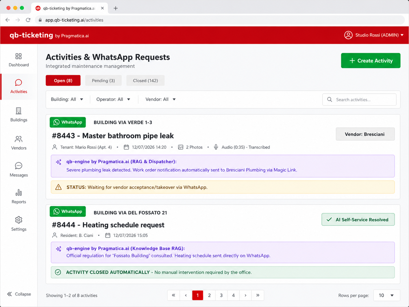
Task: Select the Activities chat bubble icon
Action: coord(18,82)
